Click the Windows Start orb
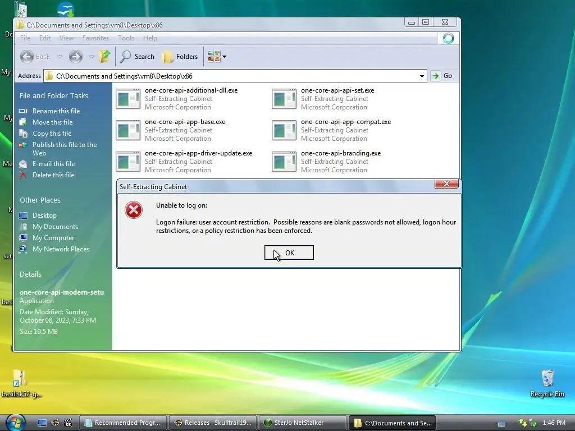Viewport: 575px width, 431px height. (15, 422)
